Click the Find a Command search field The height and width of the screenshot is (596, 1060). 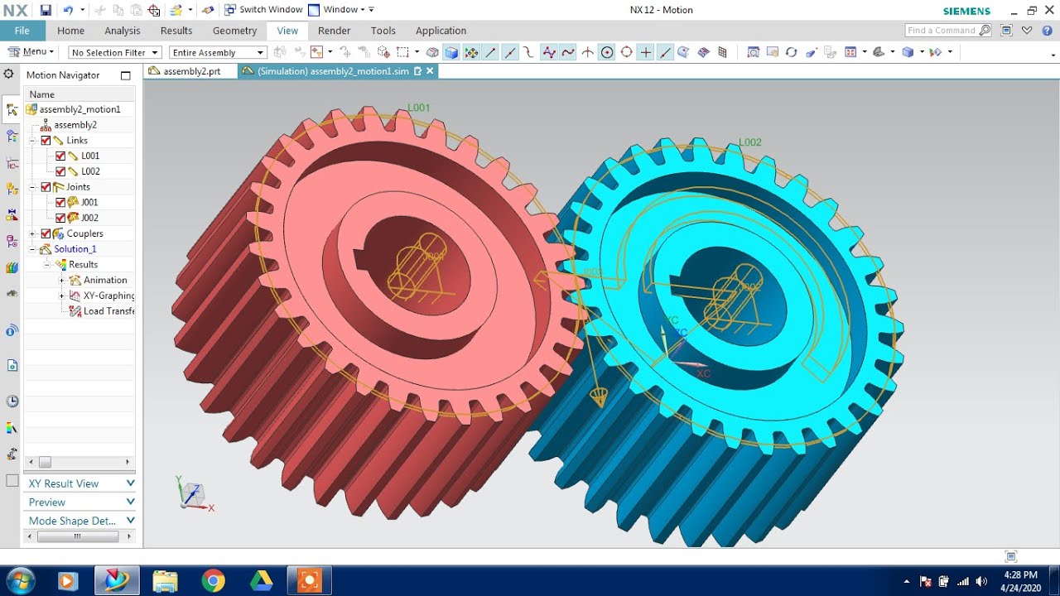click(x=947, y=31)
